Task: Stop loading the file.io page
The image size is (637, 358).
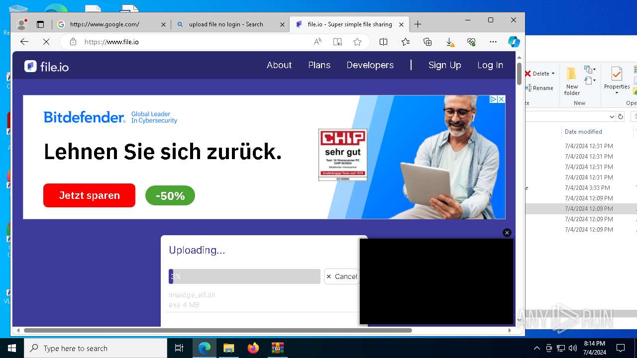Action: point(46,42)
